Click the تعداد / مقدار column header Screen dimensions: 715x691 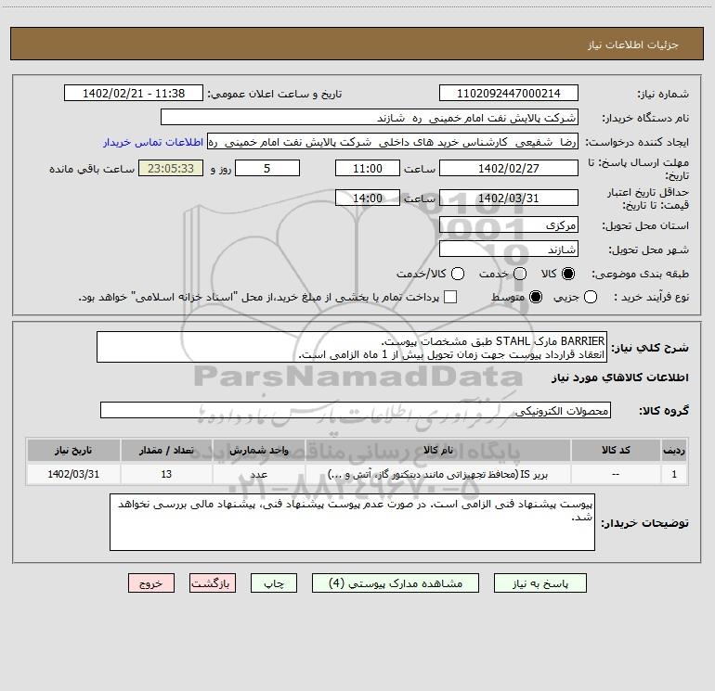pos(166,450)
